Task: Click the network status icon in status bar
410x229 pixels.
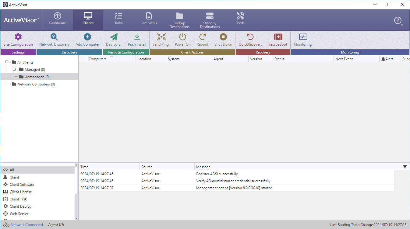Action: click(x=6, y=225)
